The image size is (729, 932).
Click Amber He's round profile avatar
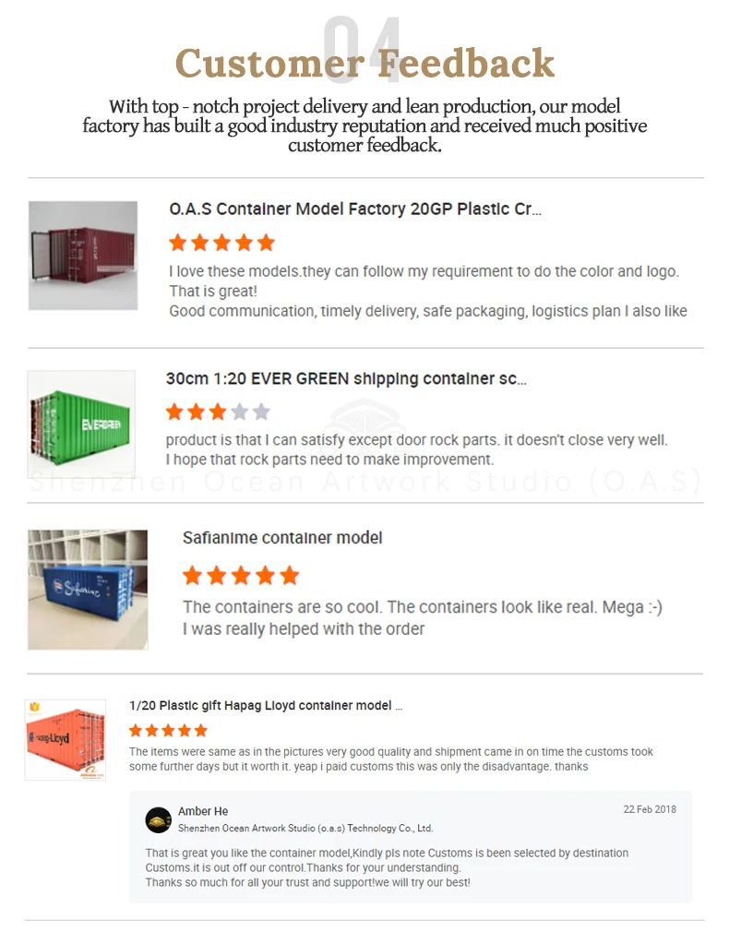point(158,819)
